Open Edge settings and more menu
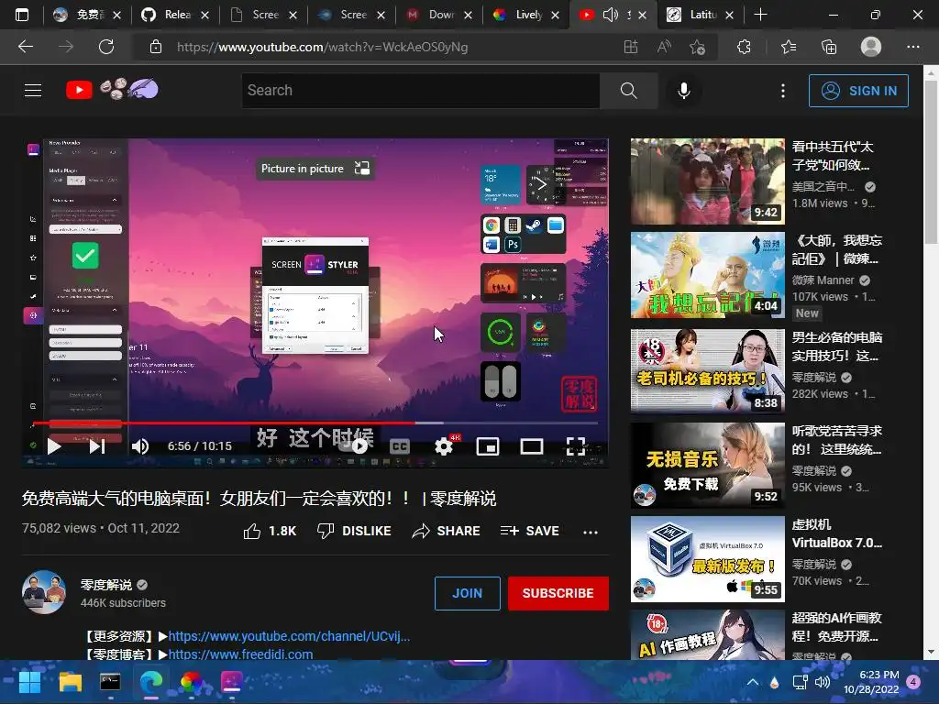Image resolution: width=939 pixels, height=704 pixels. 912,47
